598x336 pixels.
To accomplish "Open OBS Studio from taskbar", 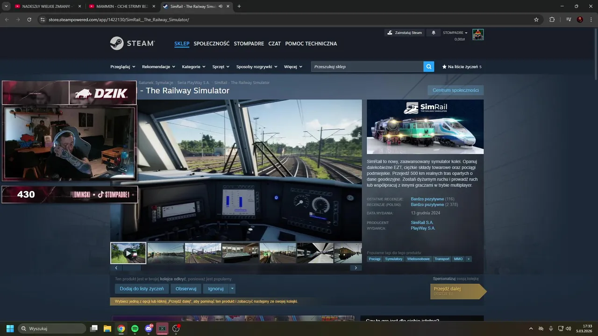I will [176, 329].
